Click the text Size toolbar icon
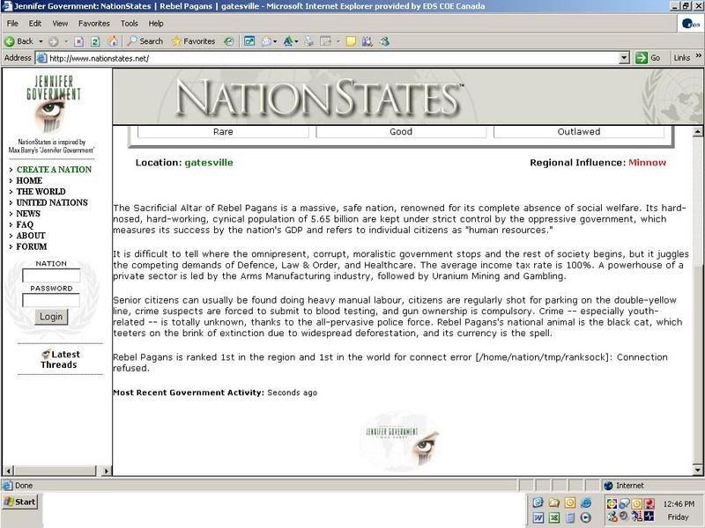Screen dimensions: 705x528 [x=288, y=41]
